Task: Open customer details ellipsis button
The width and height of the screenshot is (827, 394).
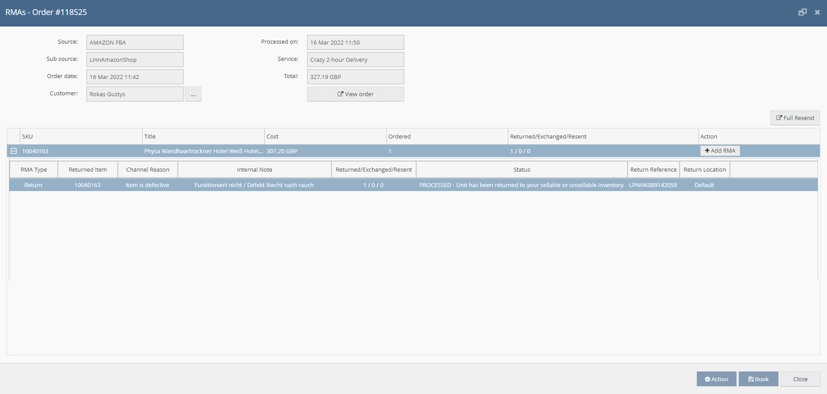Action: (x=193, y=94)
